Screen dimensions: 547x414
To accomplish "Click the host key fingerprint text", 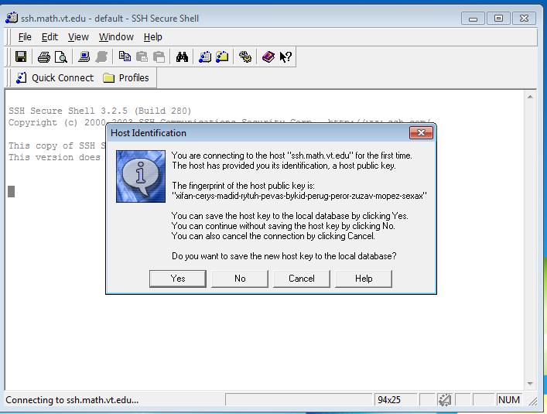I will [299, 196].
